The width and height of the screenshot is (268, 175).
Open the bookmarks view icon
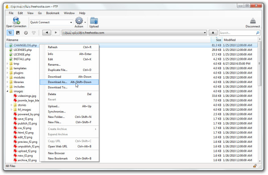click(18, 33)
